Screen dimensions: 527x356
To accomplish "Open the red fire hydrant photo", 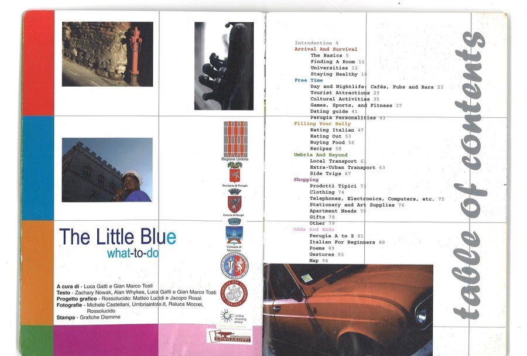I will click(108, 54).
